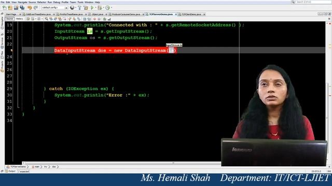
Task: Open the Team menu
Action: (73, 2)
